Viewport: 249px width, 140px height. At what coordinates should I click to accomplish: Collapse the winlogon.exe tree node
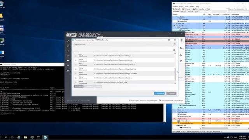(174, 112)
